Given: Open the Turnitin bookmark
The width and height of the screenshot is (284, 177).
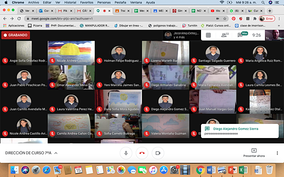Looking at the screenshot, I should tap(189, 26).
